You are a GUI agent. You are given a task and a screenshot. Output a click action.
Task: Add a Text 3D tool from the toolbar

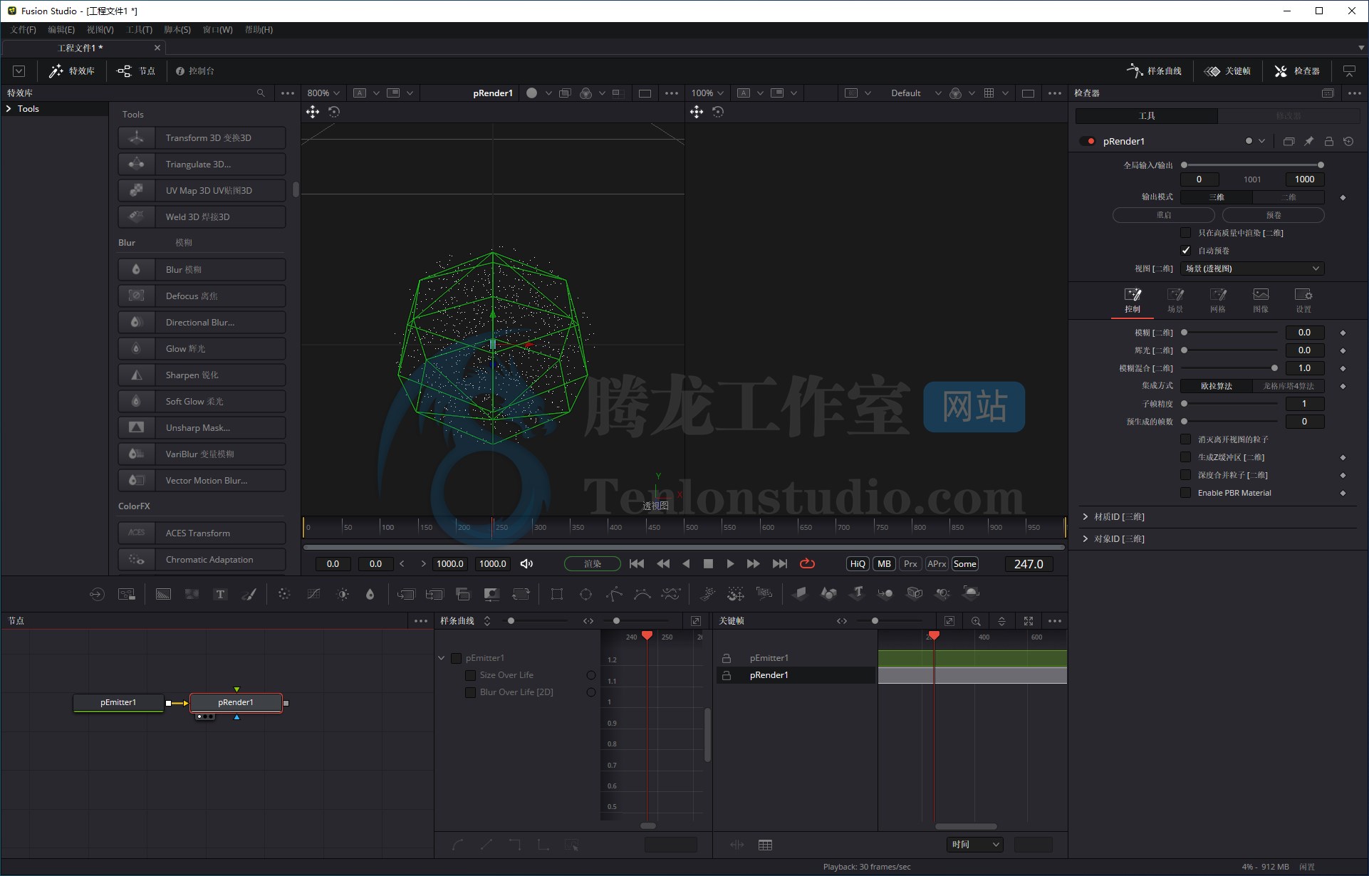[x=858, y=593]
